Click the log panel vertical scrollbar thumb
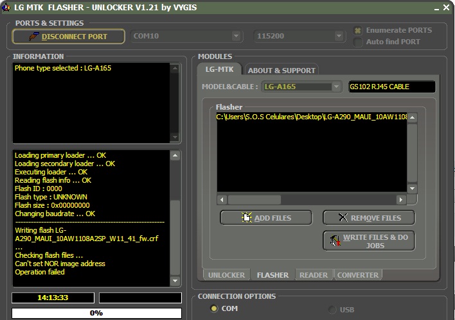455x320 pixels. [175, 237]
